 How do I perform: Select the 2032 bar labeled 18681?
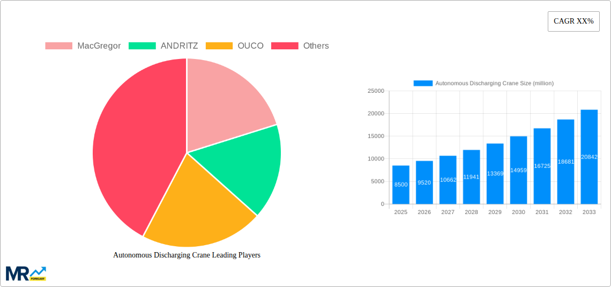click(566, 162)
